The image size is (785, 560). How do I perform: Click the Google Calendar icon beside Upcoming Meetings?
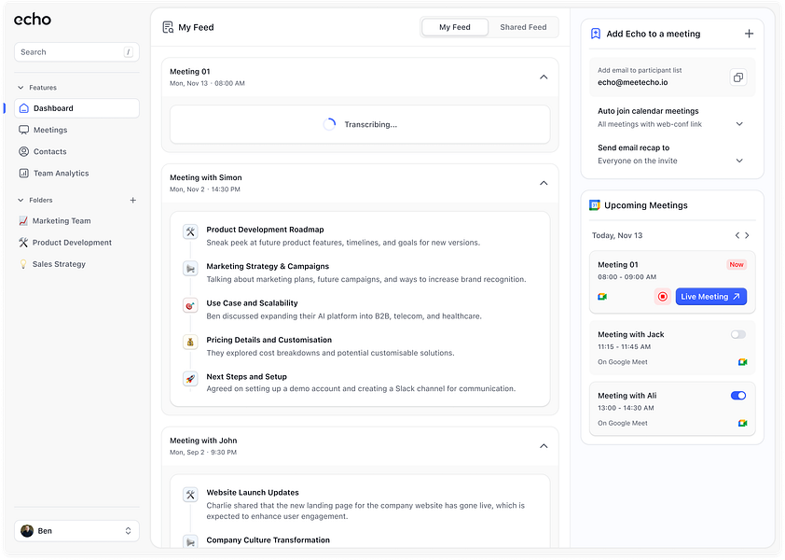594,205
